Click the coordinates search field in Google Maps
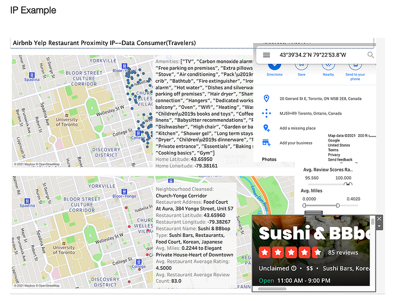The image size is (393, 301). (x=313, y=55)
